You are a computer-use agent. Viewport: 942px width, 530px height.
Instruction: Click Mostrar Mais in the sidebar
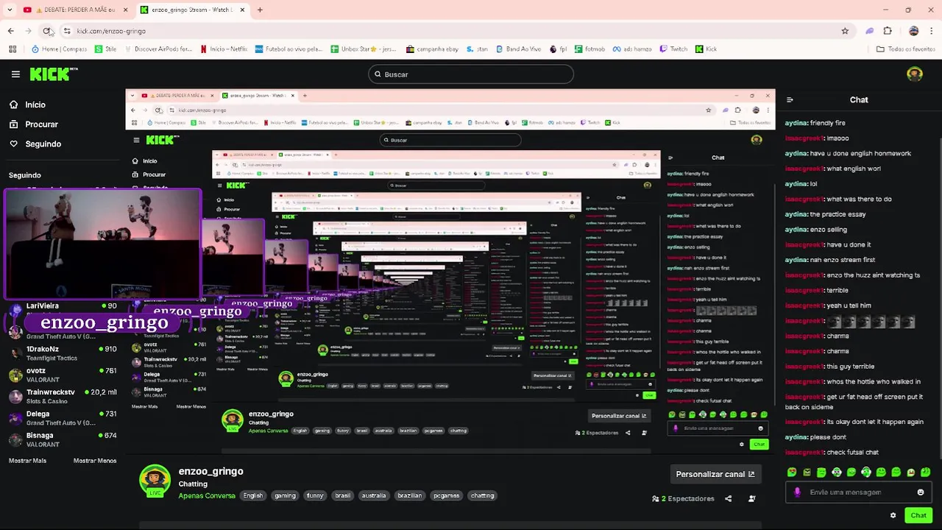coord(27,461)
